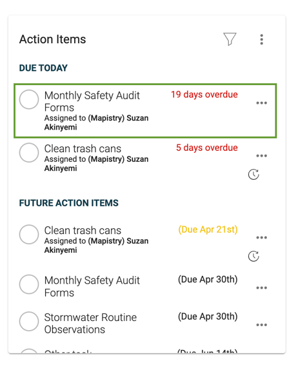Complete Clean trash cans due Apr 21st

[29, 235]
